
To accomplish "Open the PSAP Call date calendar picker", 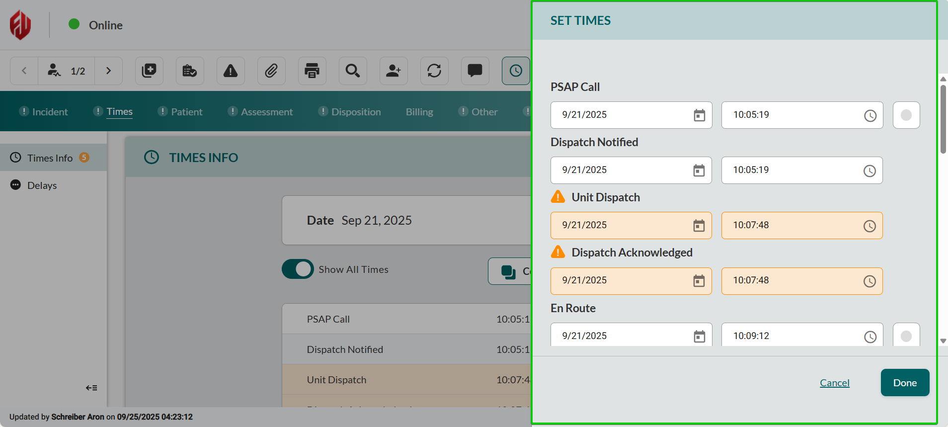I will pyautogui.click(x=699, y=115).
